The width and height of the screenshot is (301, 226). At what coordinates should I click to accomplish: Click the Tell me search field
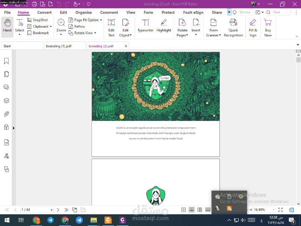click(243, 12)
